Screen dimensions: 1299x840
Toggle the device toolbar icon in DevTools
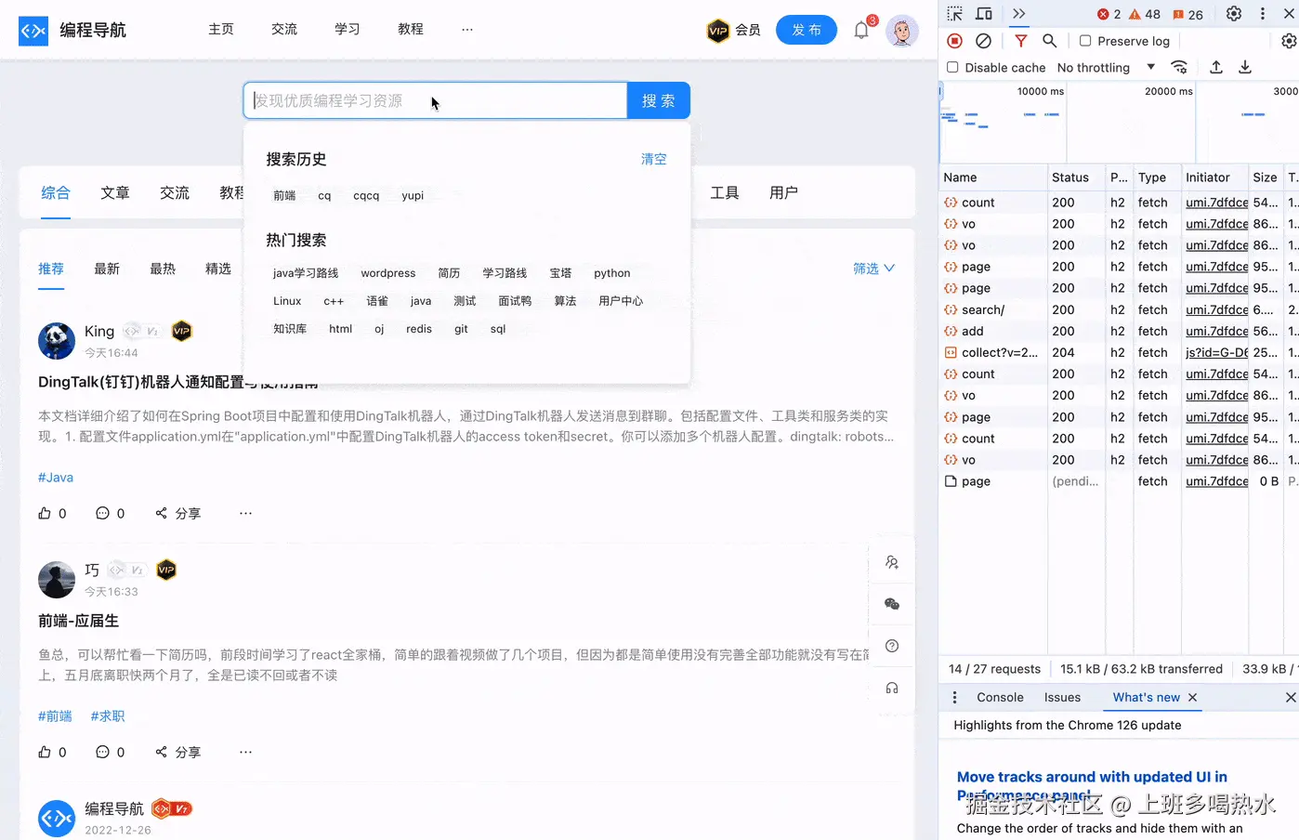(984, 14)
